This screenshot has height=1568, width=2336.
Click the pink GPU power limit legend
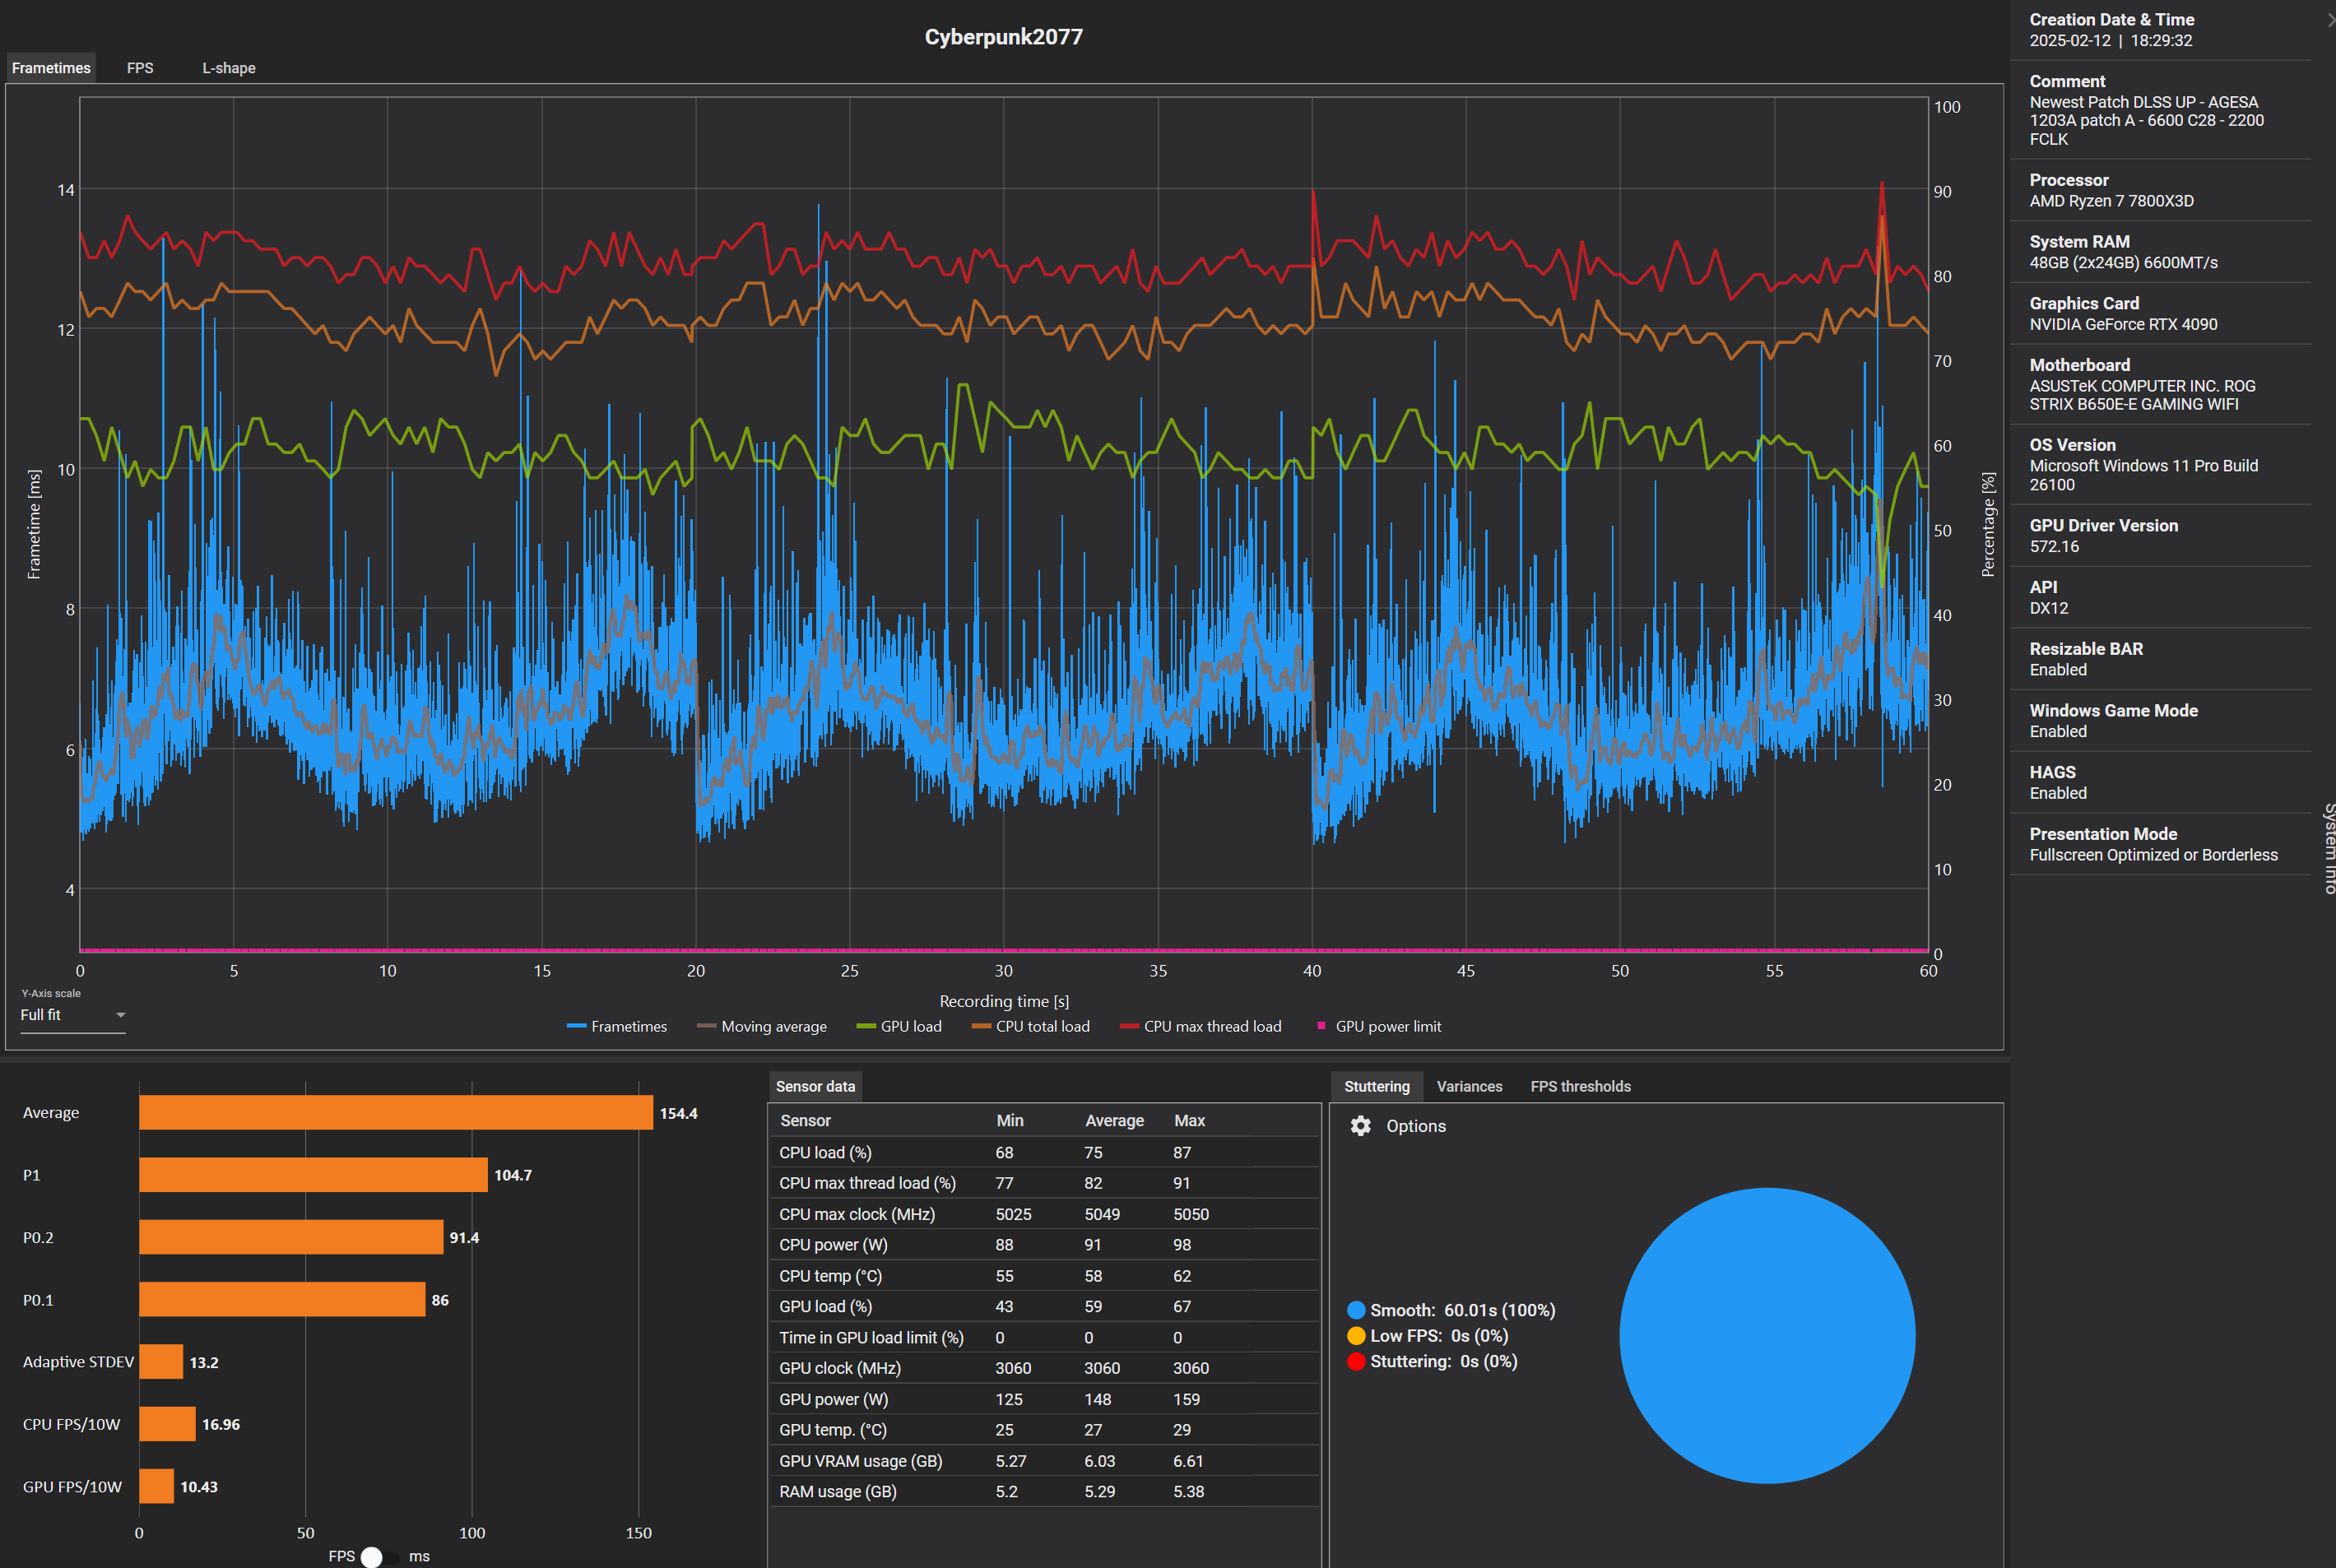pyautogui.click(x=1321, y=1026)
